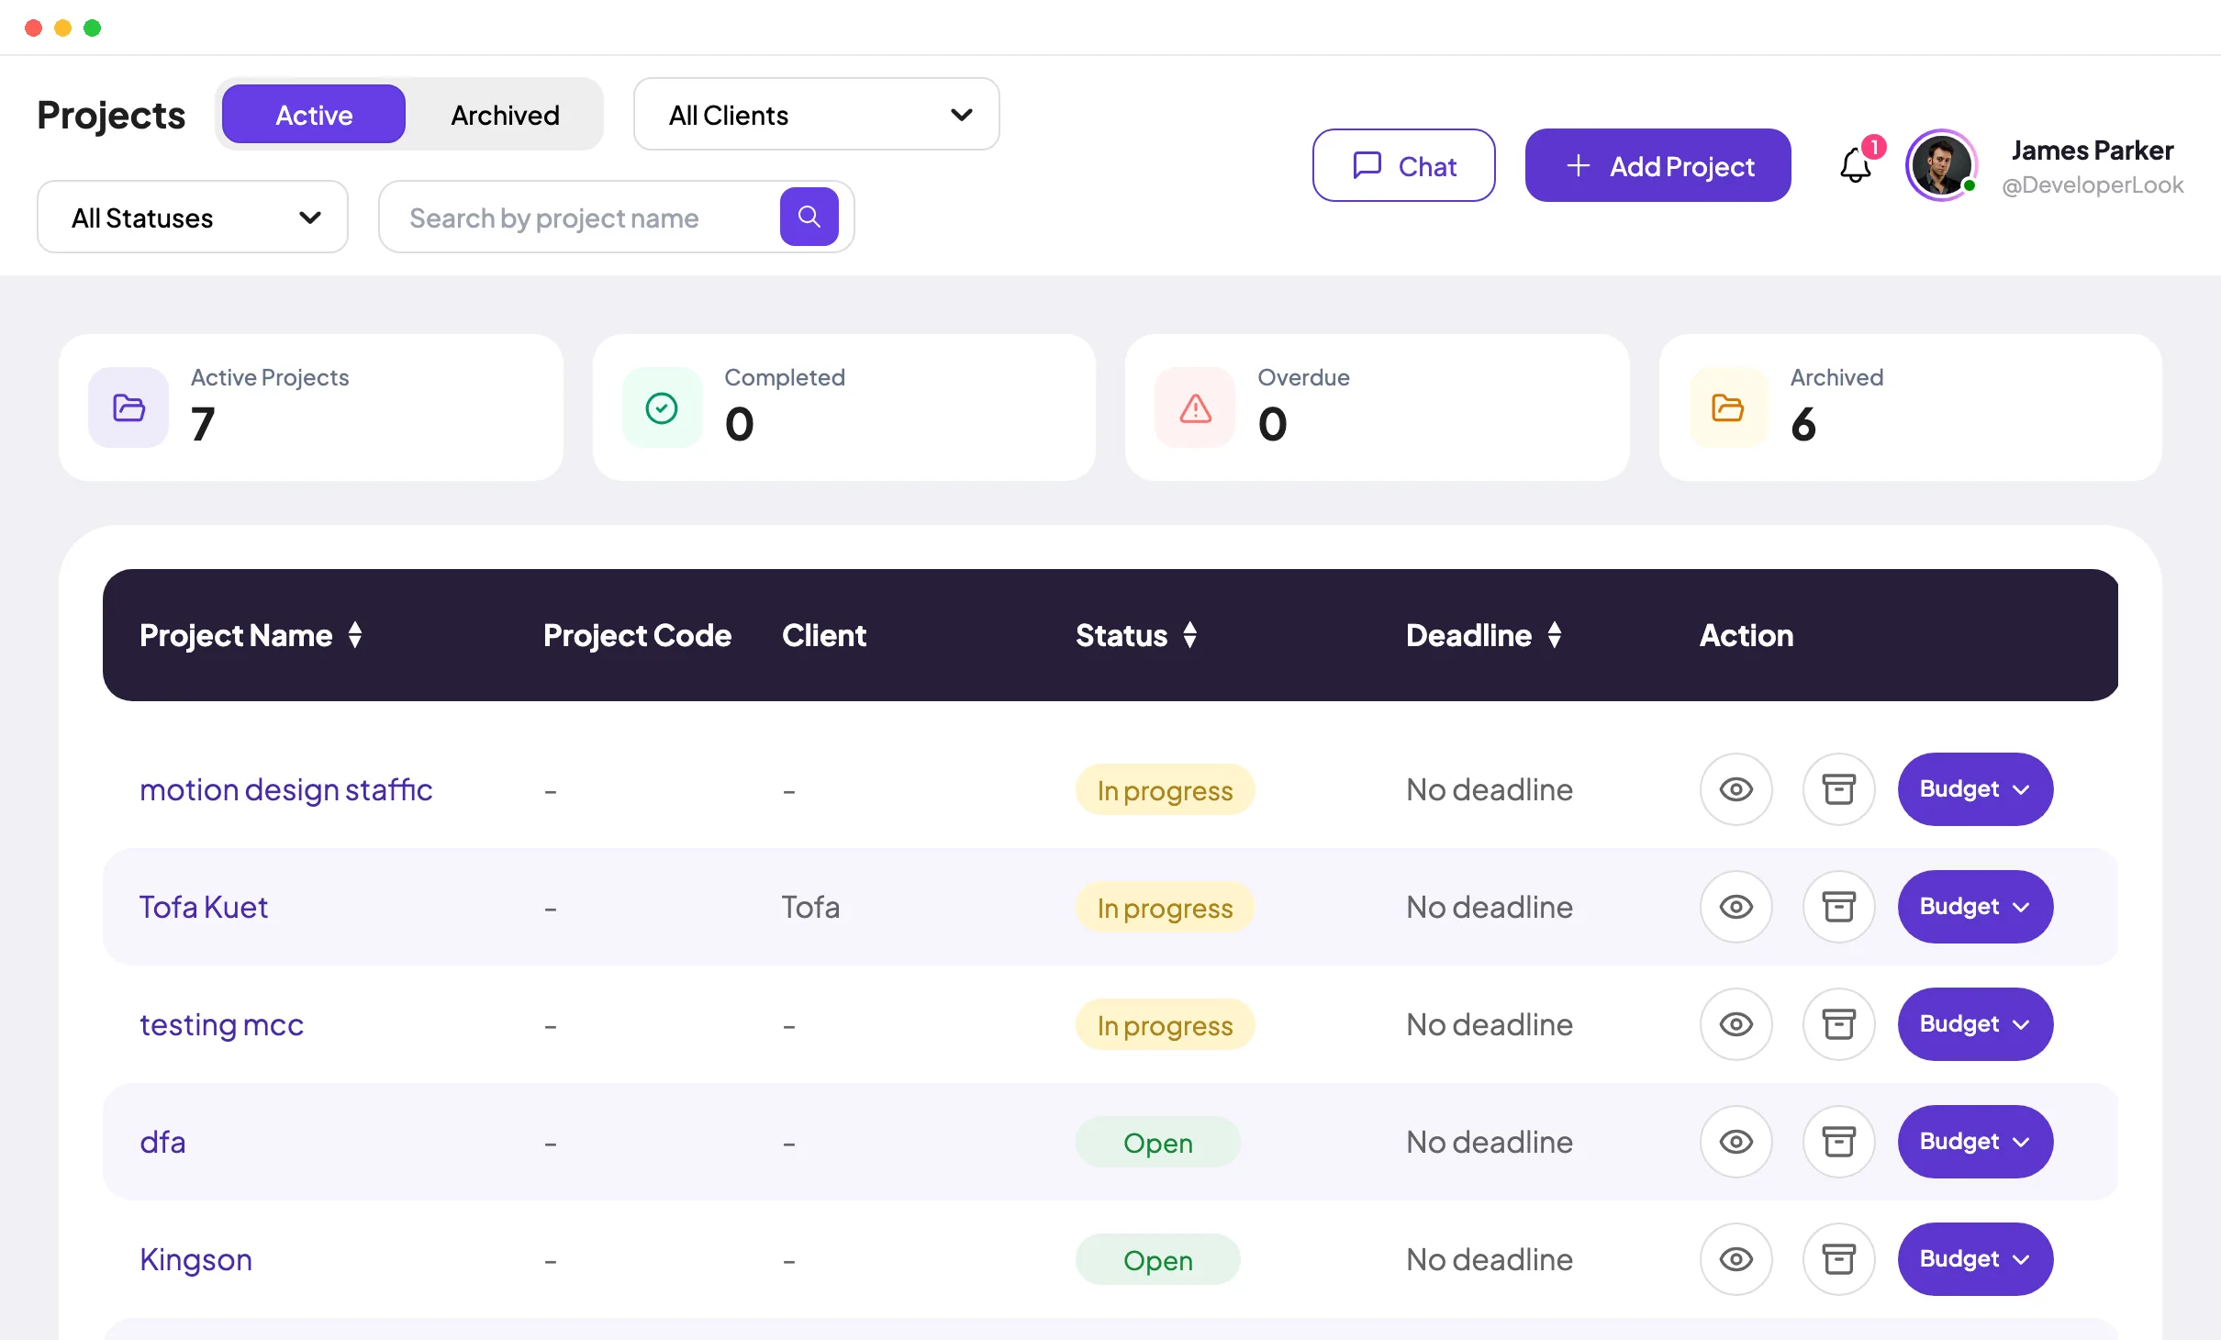Viewport: 2221px width, 1340px height.
Task: Expand Budget menu for motion design staffic
Action: click(1975, 789)
